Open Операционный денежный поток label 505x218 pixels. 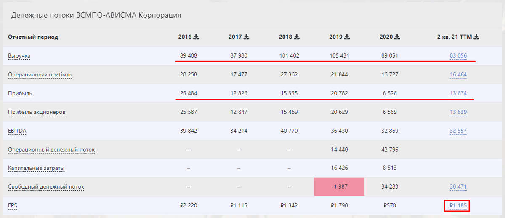[51, 150]
